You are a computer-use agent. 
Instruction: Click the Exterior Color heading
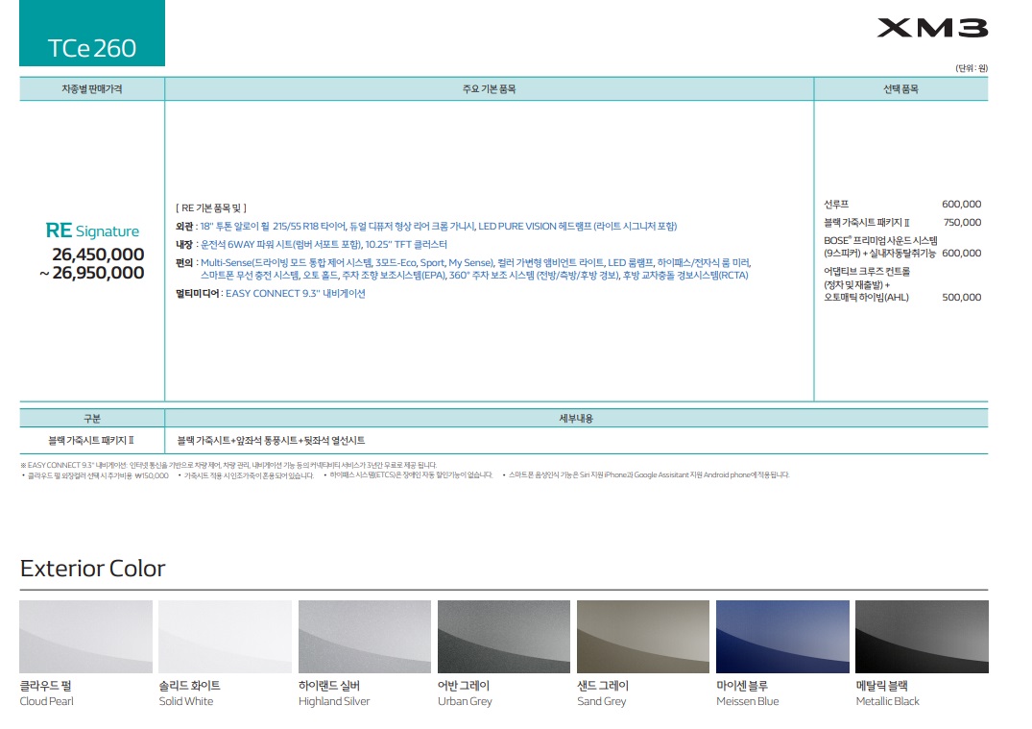(93, 569)
